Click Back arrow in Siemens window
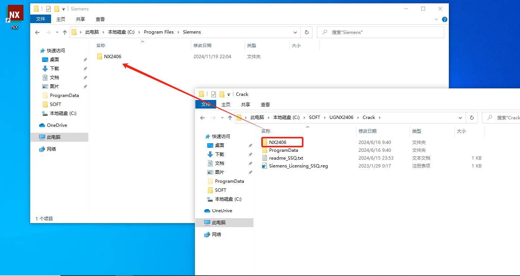This screenshot has height=276, width=520. click(37, 32)
